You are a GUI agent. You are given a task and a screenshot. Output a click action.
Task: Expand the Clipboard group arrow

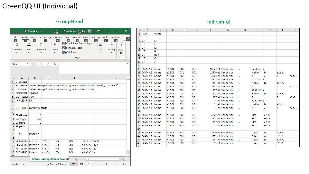16,53
